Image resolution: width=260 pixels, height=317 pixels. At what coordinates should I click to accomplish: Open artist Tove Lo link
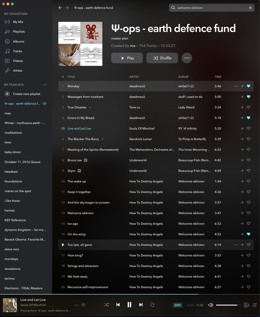click(x=135, y=107)
